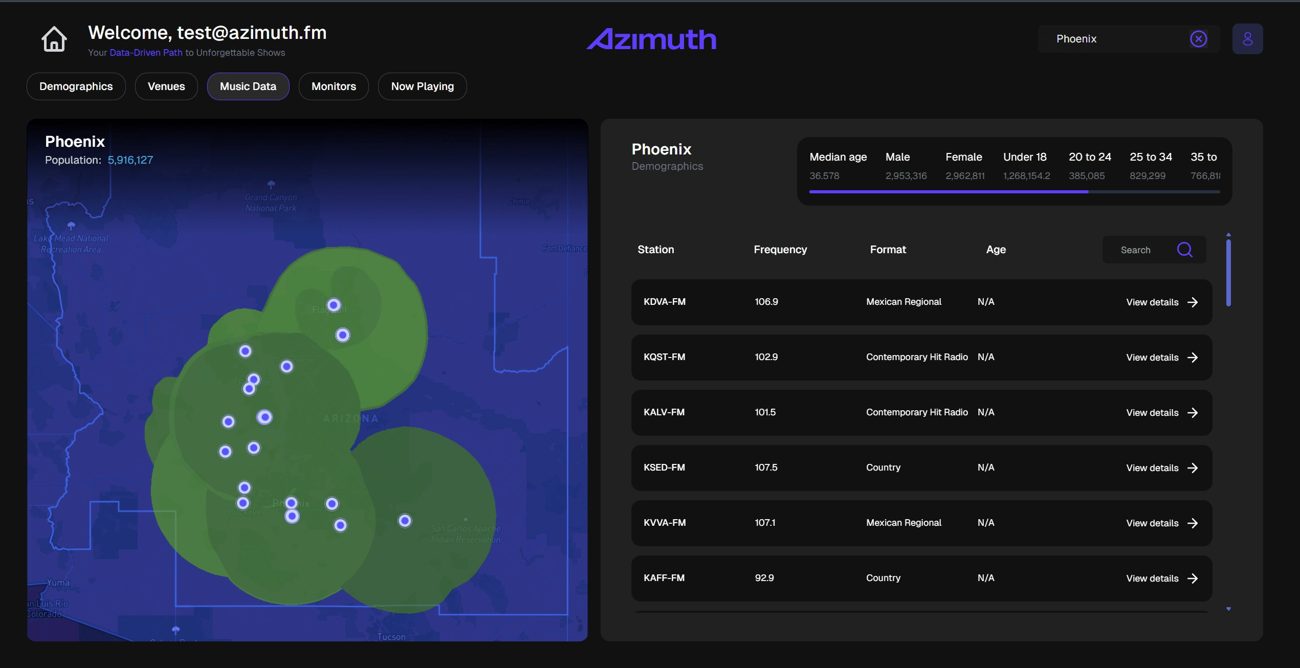Click the demographics horizontal scrollbar
The width and height of the screenshot is (1300, 668).
(x=1015, y=192)
